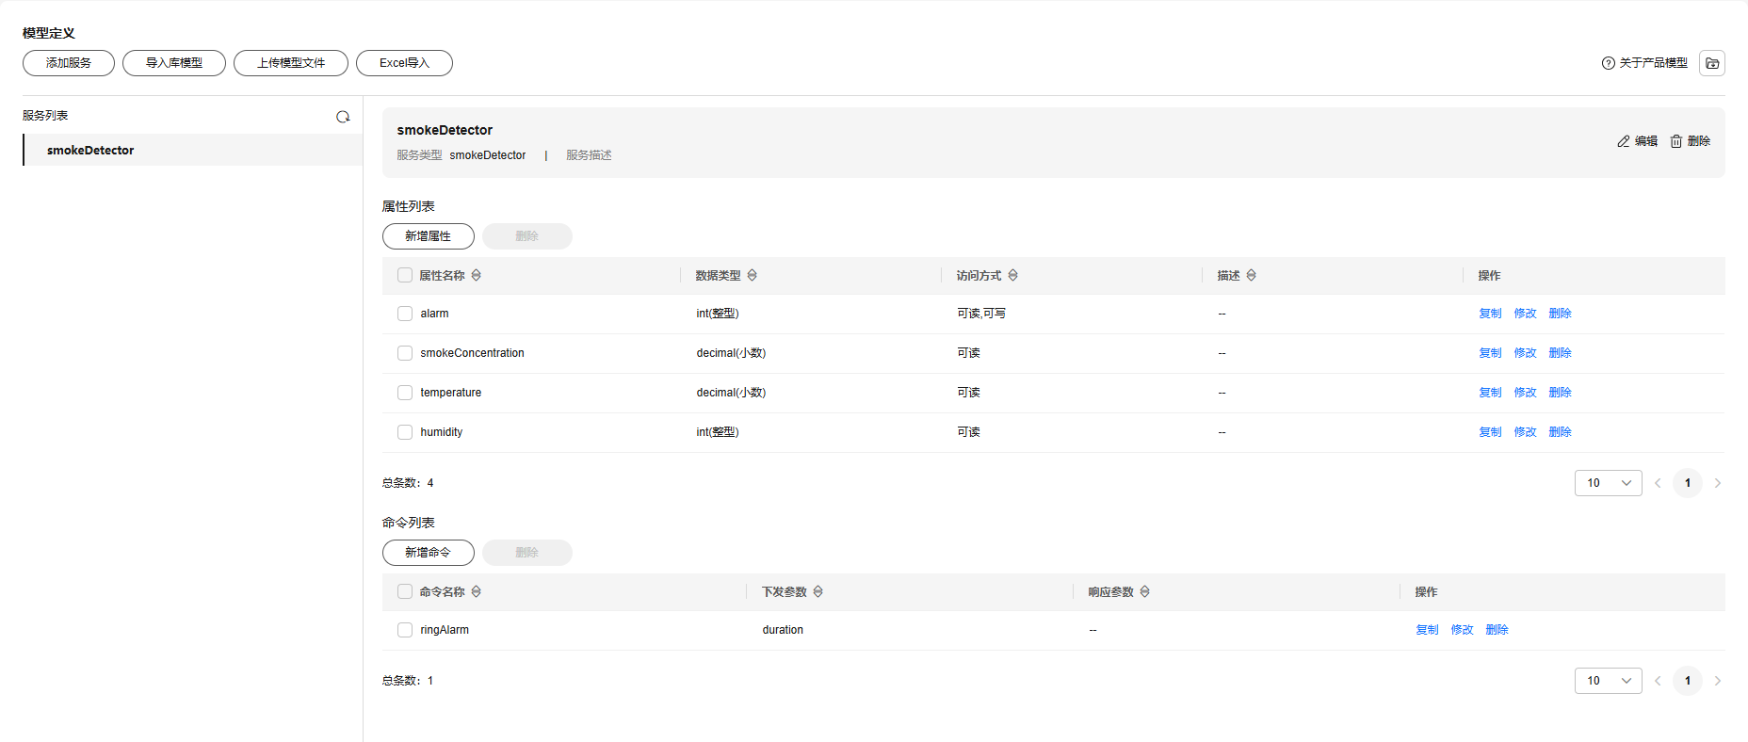This screenshot has width=1748, height=742.
Task: Sort by 下发参数 column
Action: point(818,591)
